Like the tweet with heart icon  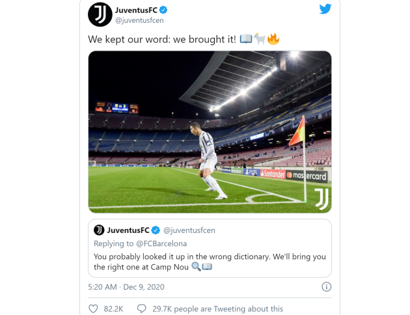click(x=94, y=308)
